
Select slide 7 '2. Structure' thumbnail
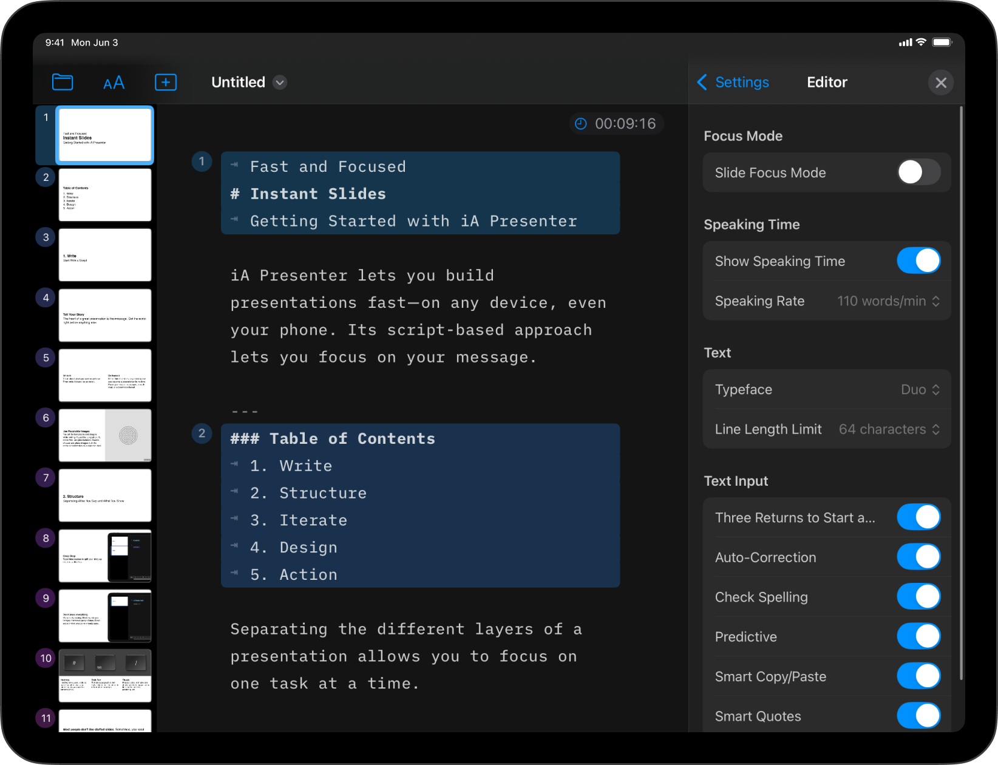click(x=105, y=495)
